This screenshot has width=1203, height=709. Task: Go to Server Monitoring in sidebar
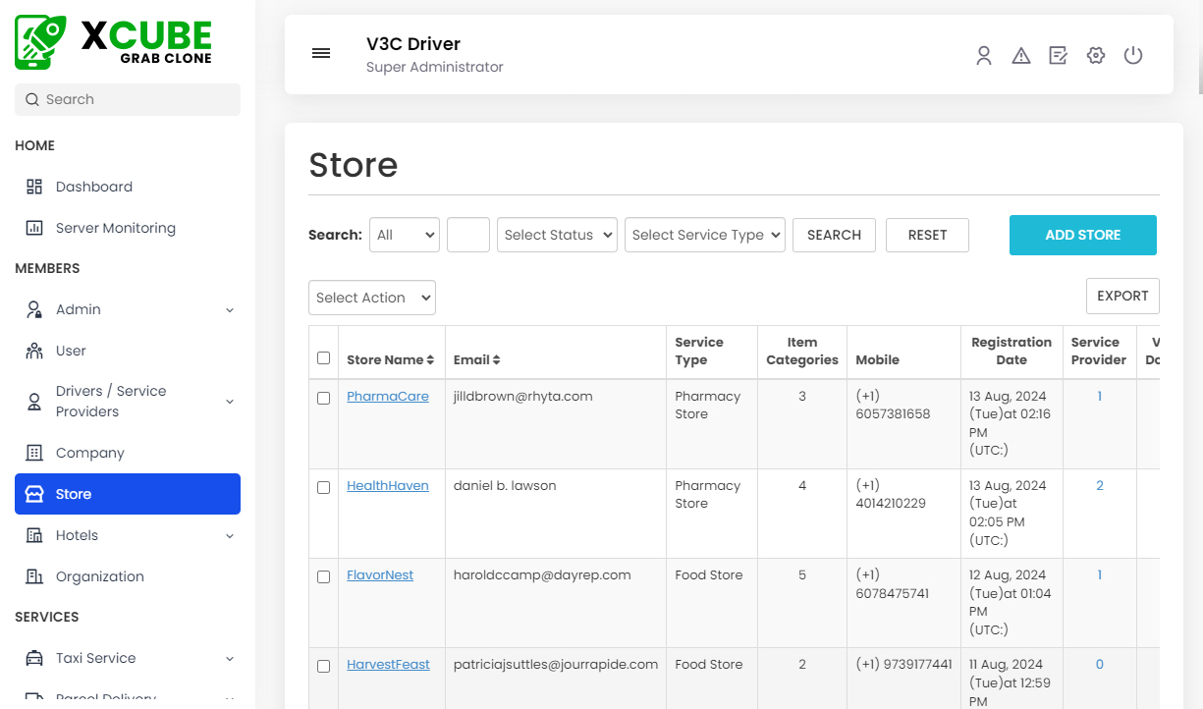[115, 228]
